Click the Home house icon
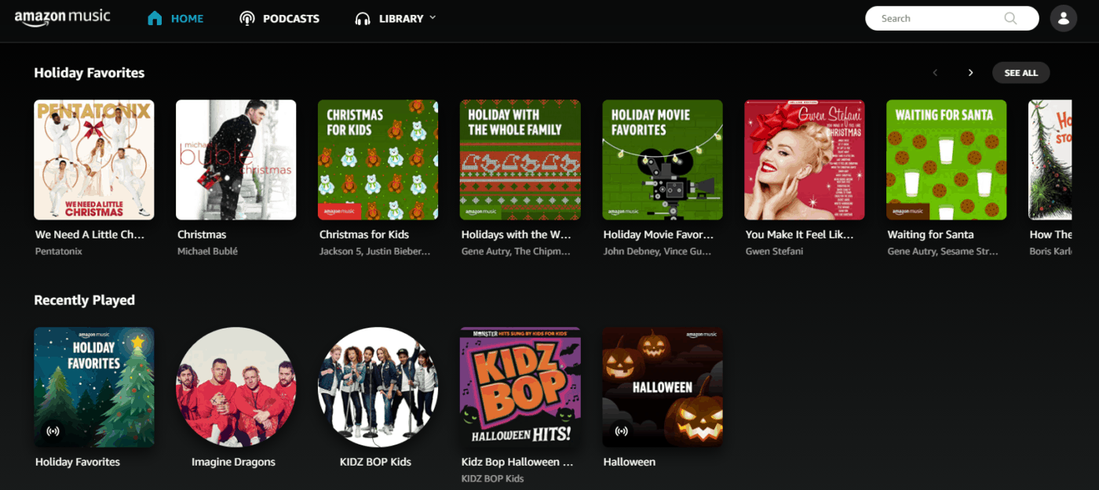 click(155, 18)
